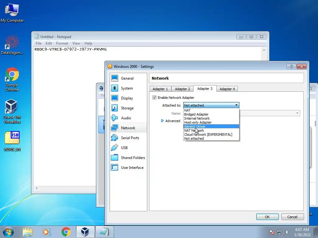The width and height of the screenshot is (318, 238).
Task: Choose Host-only Adapter from the list
Action: pyautogui.click(x=211, y=122)
